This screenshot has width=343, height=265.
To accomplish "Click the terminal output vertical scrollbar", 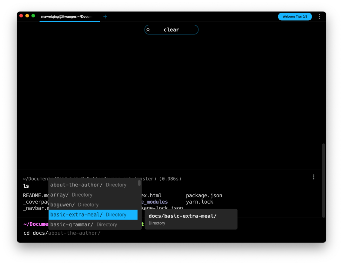I will click(324, 180).
